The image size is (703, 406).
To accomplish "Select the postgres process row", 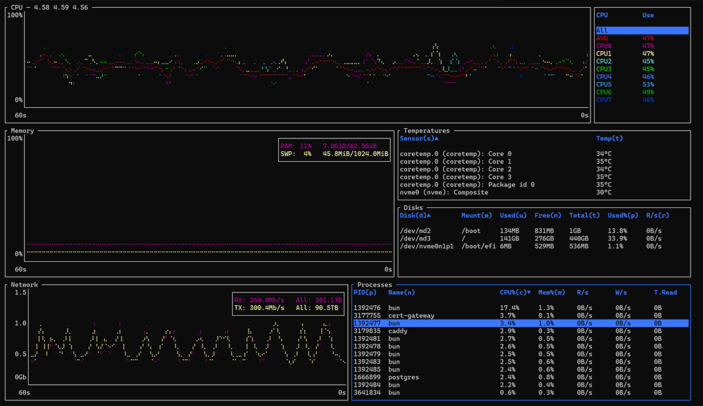I will click(x=521, y=377).
